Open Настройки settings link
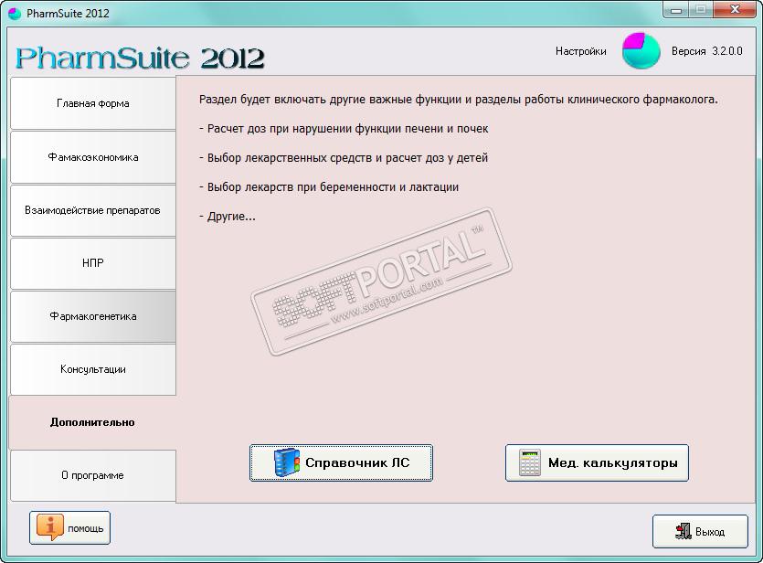Screen dimensions: 763x563 [581, 51]
